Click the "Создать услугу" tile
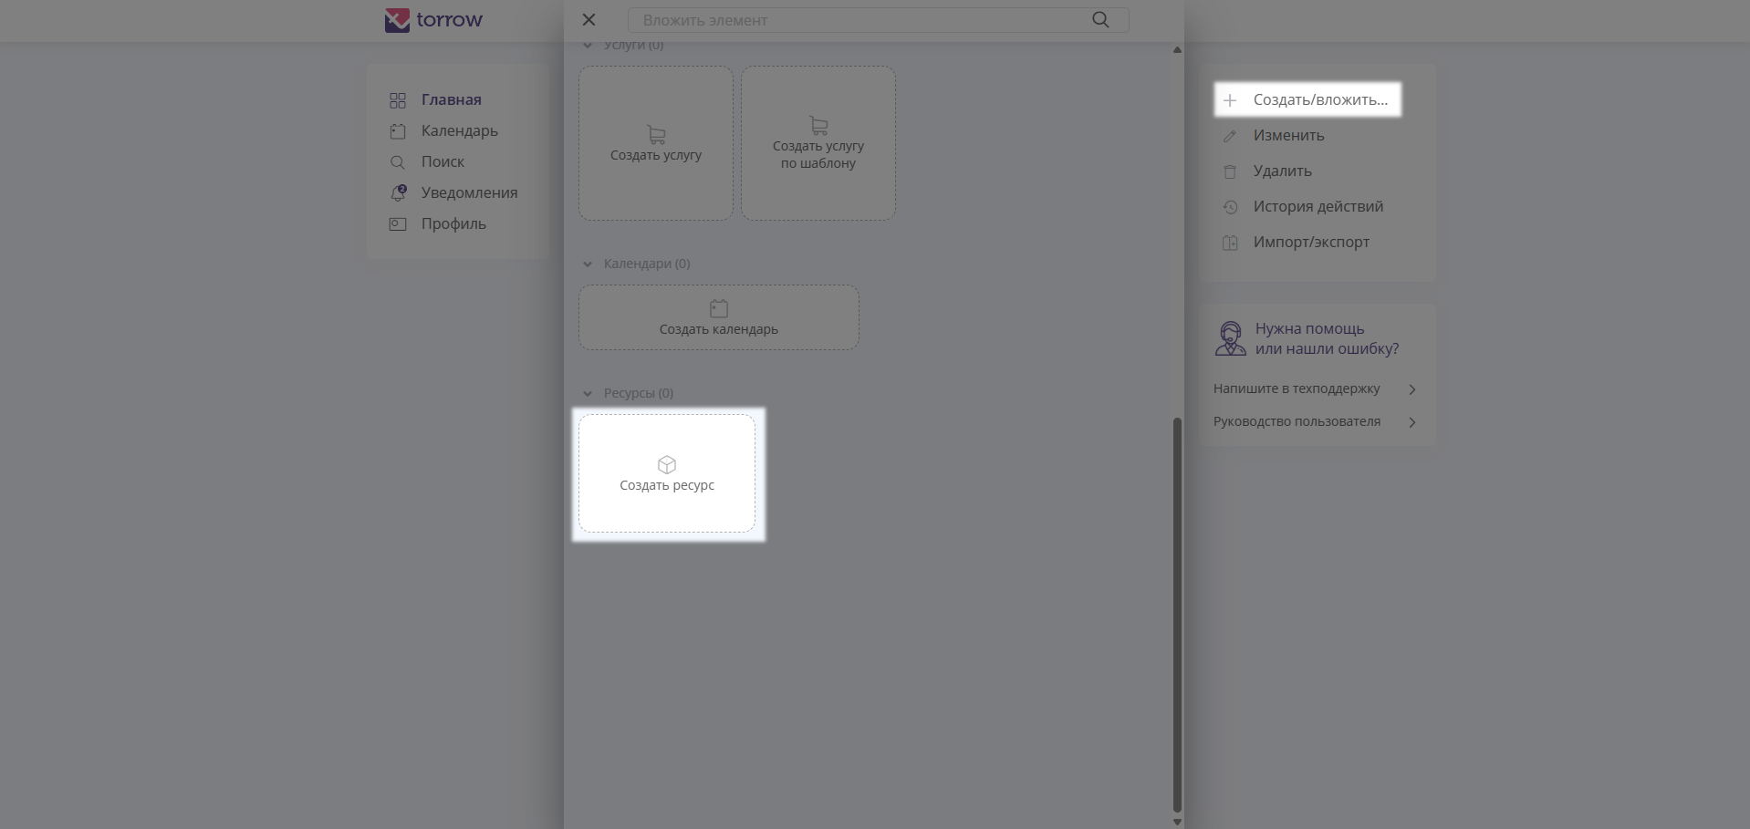The height and width of the screenshot is (829, 1750). (655, 143)
